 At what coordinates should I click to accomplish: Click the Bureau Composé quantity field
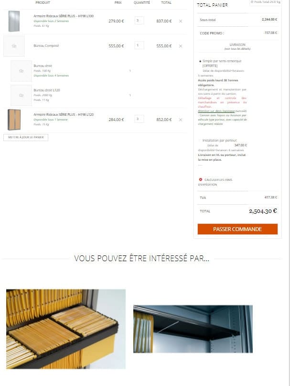139,45
